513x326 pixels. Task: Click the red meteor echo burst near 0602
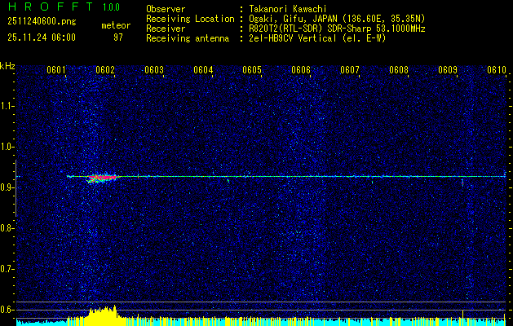click(x=102, y=178)
